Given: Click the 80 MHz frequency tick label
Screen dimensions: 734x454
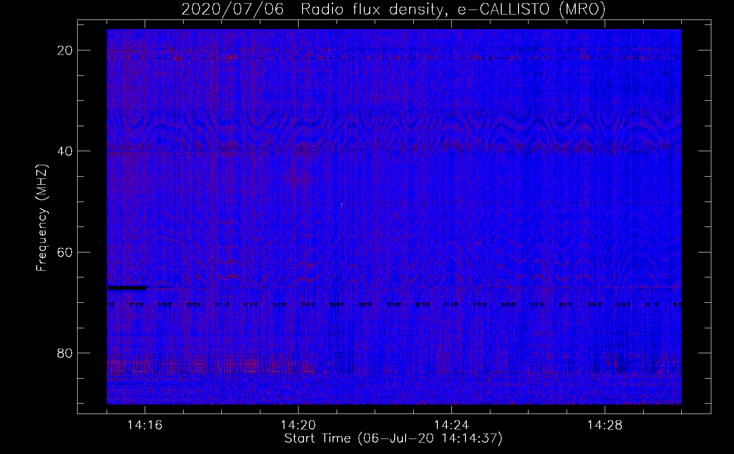Looking at the screenshot, I should 65,353.
